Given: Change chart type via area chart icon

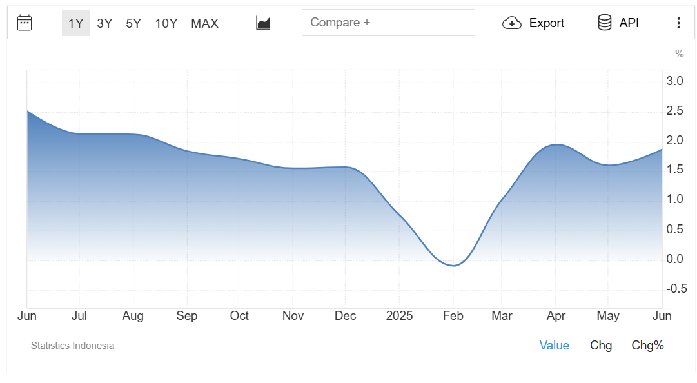Looking at the screenshot, I should (x=263, y=23).
